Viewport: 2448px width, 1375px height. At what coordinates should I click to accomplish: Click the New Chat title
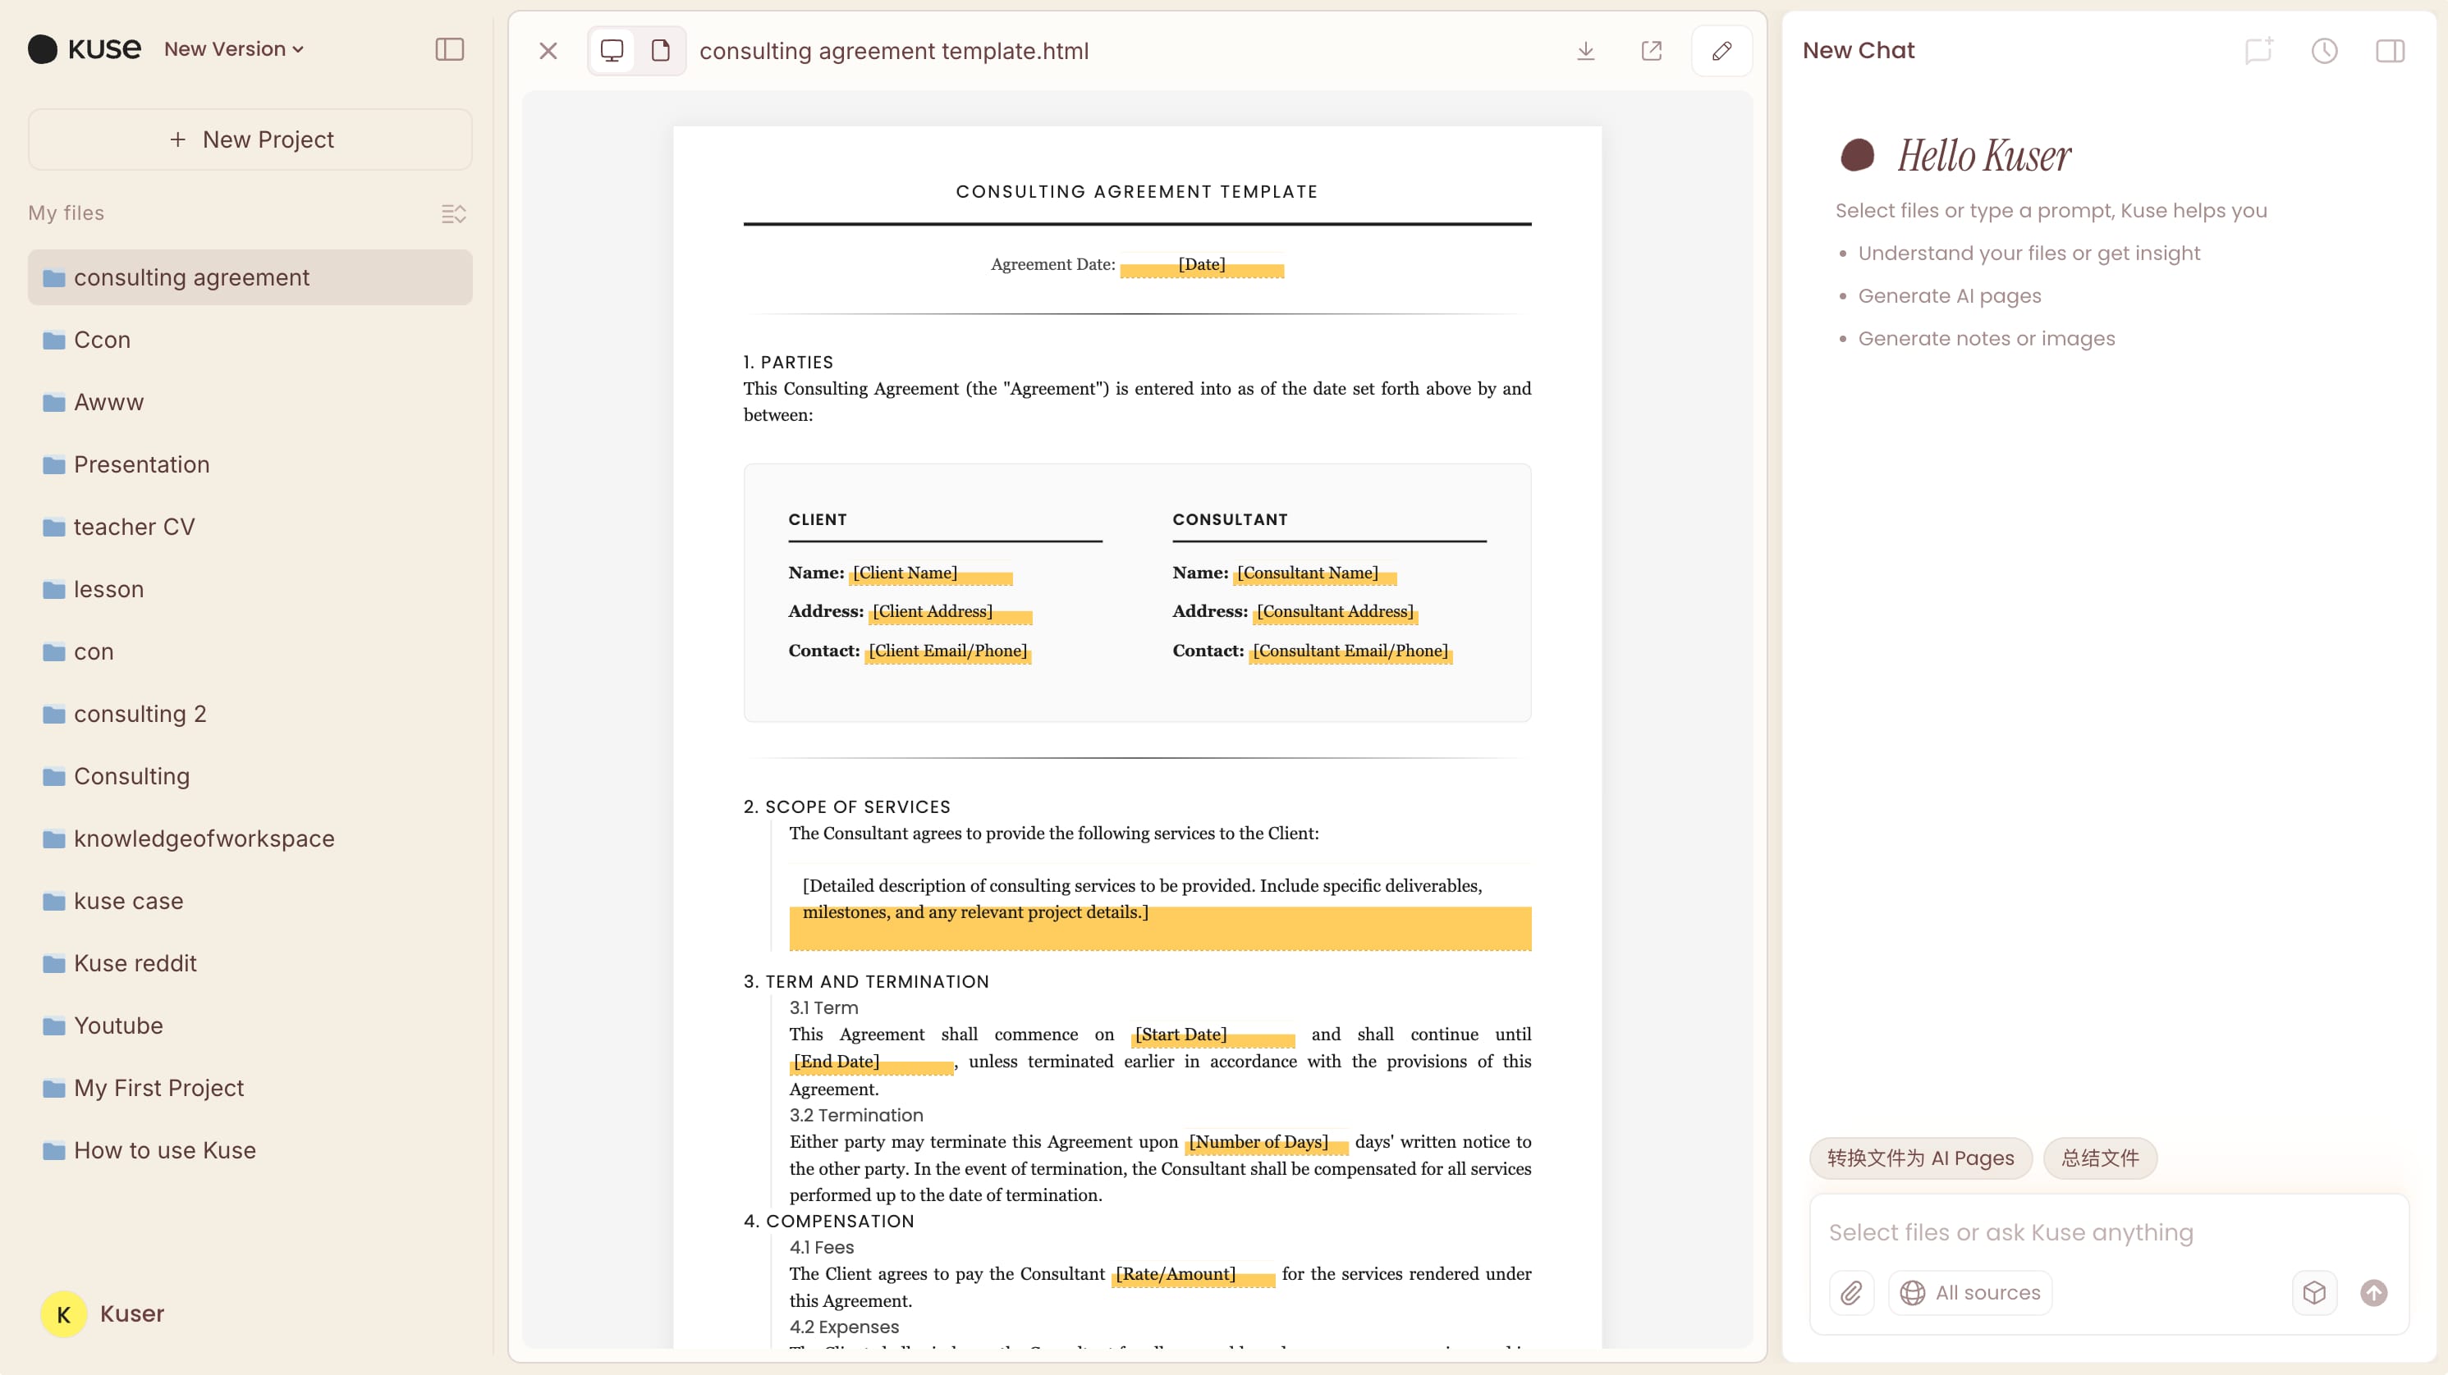[x=1859, y=50]
